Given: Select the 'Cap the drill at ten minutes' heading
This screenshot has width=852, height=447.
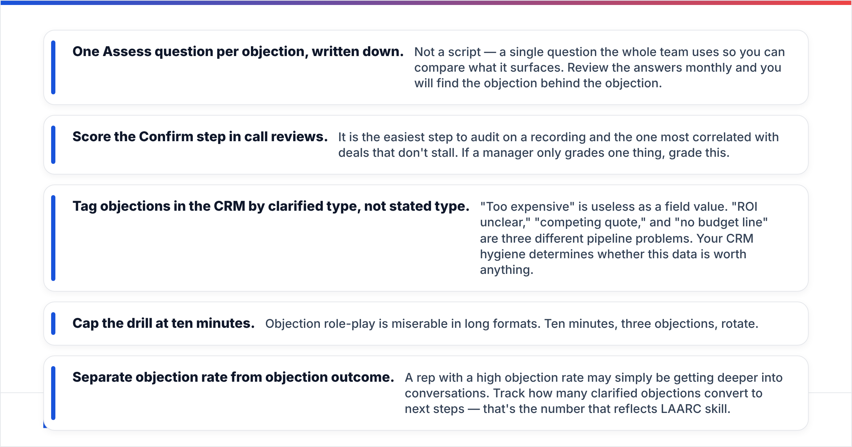Looking at the screenshot, I should [x=164, y=324].
